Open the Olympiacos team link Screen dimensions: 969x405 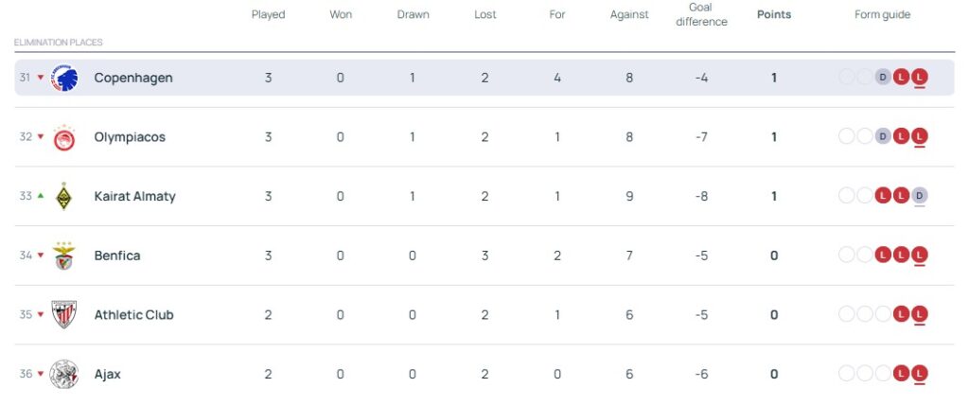coord(130,137)
